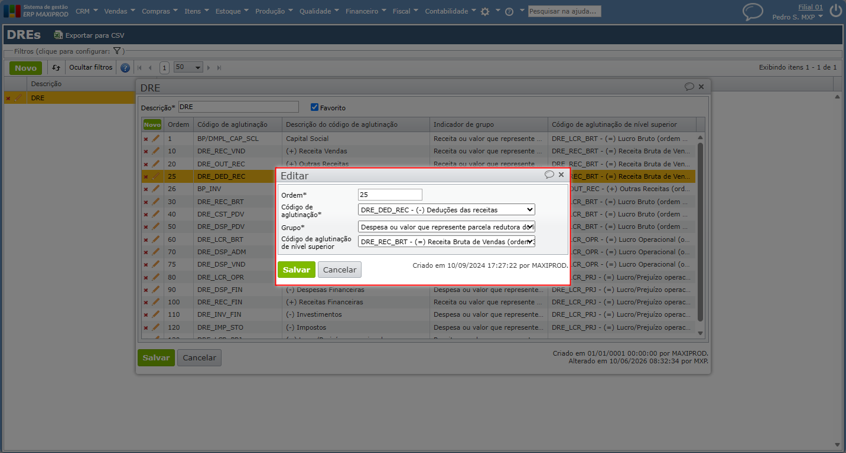This screenshot has width=846, height=453.
Task: Click the filter funnel icon
Action: [117, 51]
